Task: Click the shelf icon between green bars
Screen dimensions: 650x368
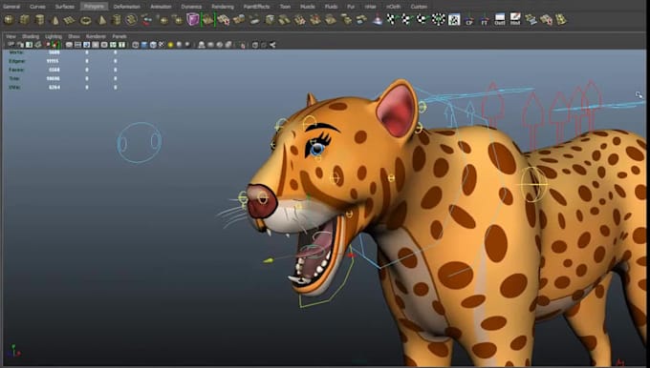Action: pos(207,19)
